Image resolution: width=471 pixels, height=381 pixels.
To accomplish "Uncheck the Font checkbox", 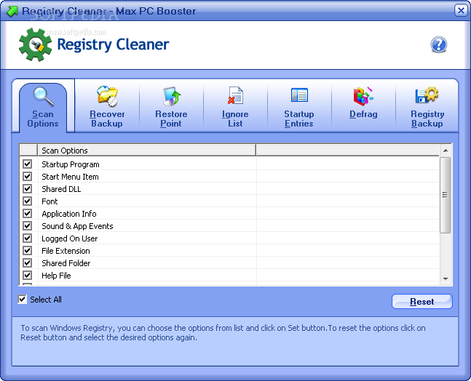I will tap(28, 201).
